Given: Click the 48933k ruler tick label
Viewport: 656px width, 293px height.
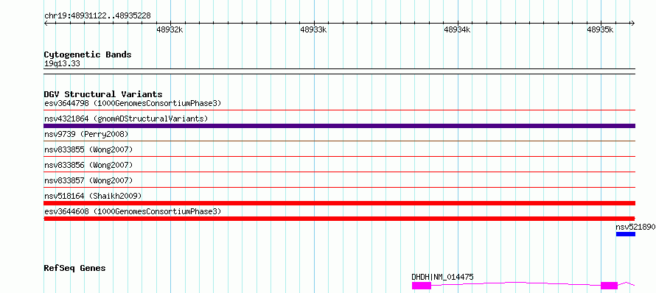Looking at the screenshot, I should point(314,29).
